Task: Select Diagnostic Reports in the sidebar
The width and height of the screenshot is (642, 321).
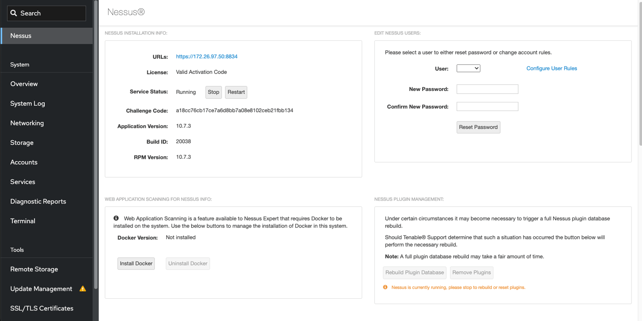Action: 38,201
